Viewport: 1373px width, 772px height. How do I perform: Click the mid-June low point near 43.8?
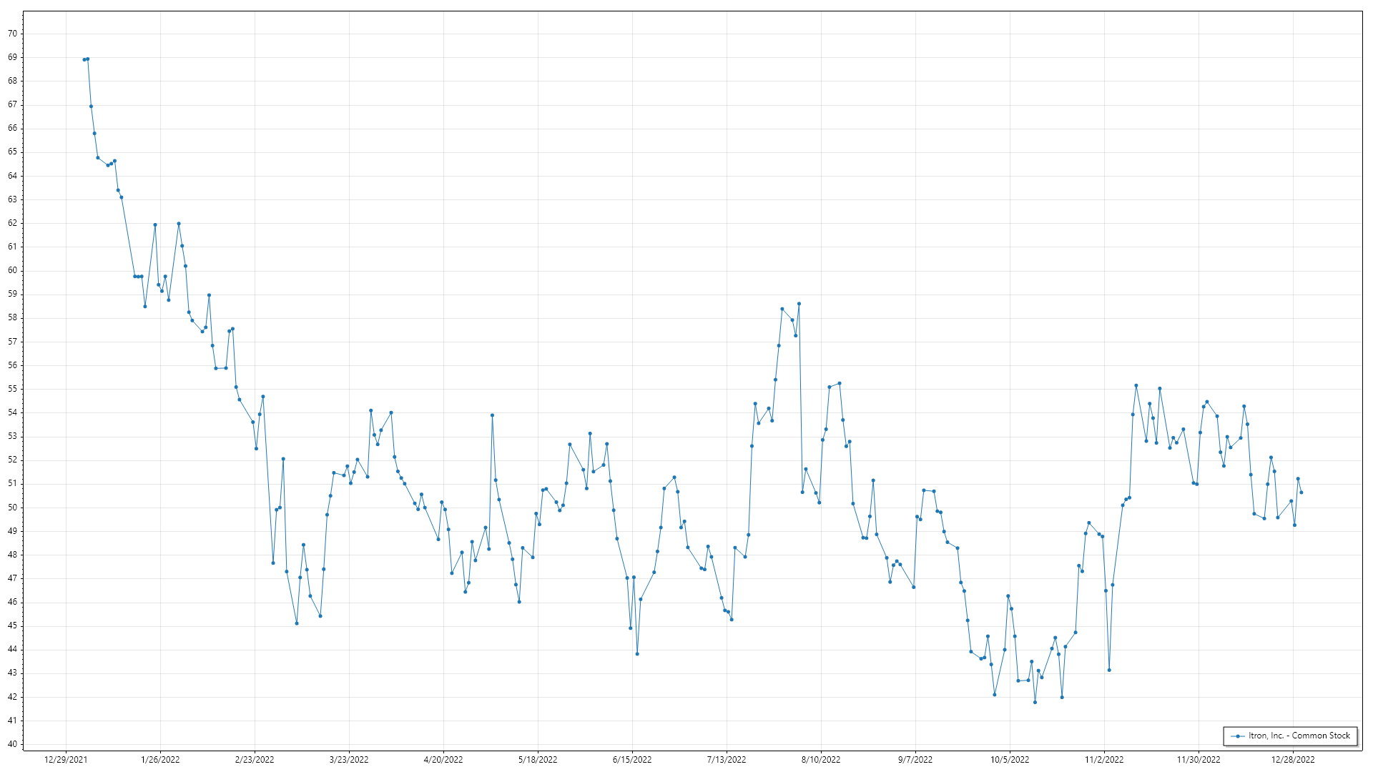tap(637, 654)
